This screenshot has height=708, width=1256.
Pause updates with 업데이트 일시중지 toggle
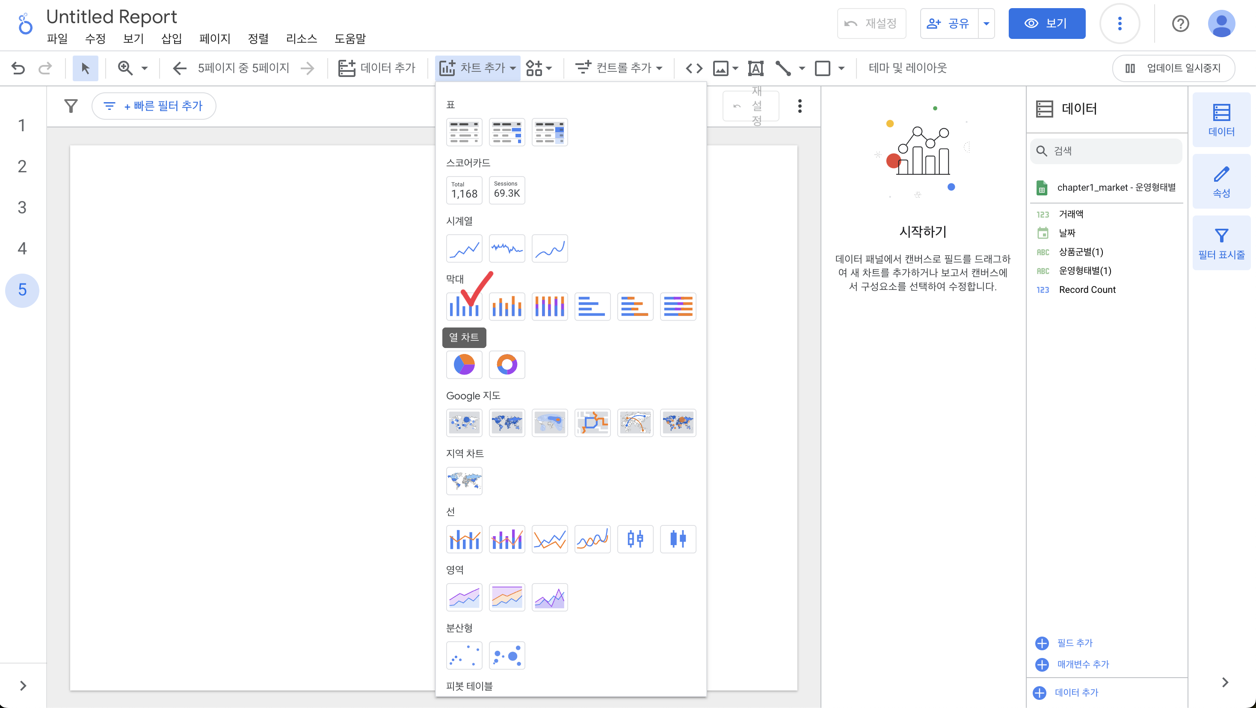click(1173, 68)
